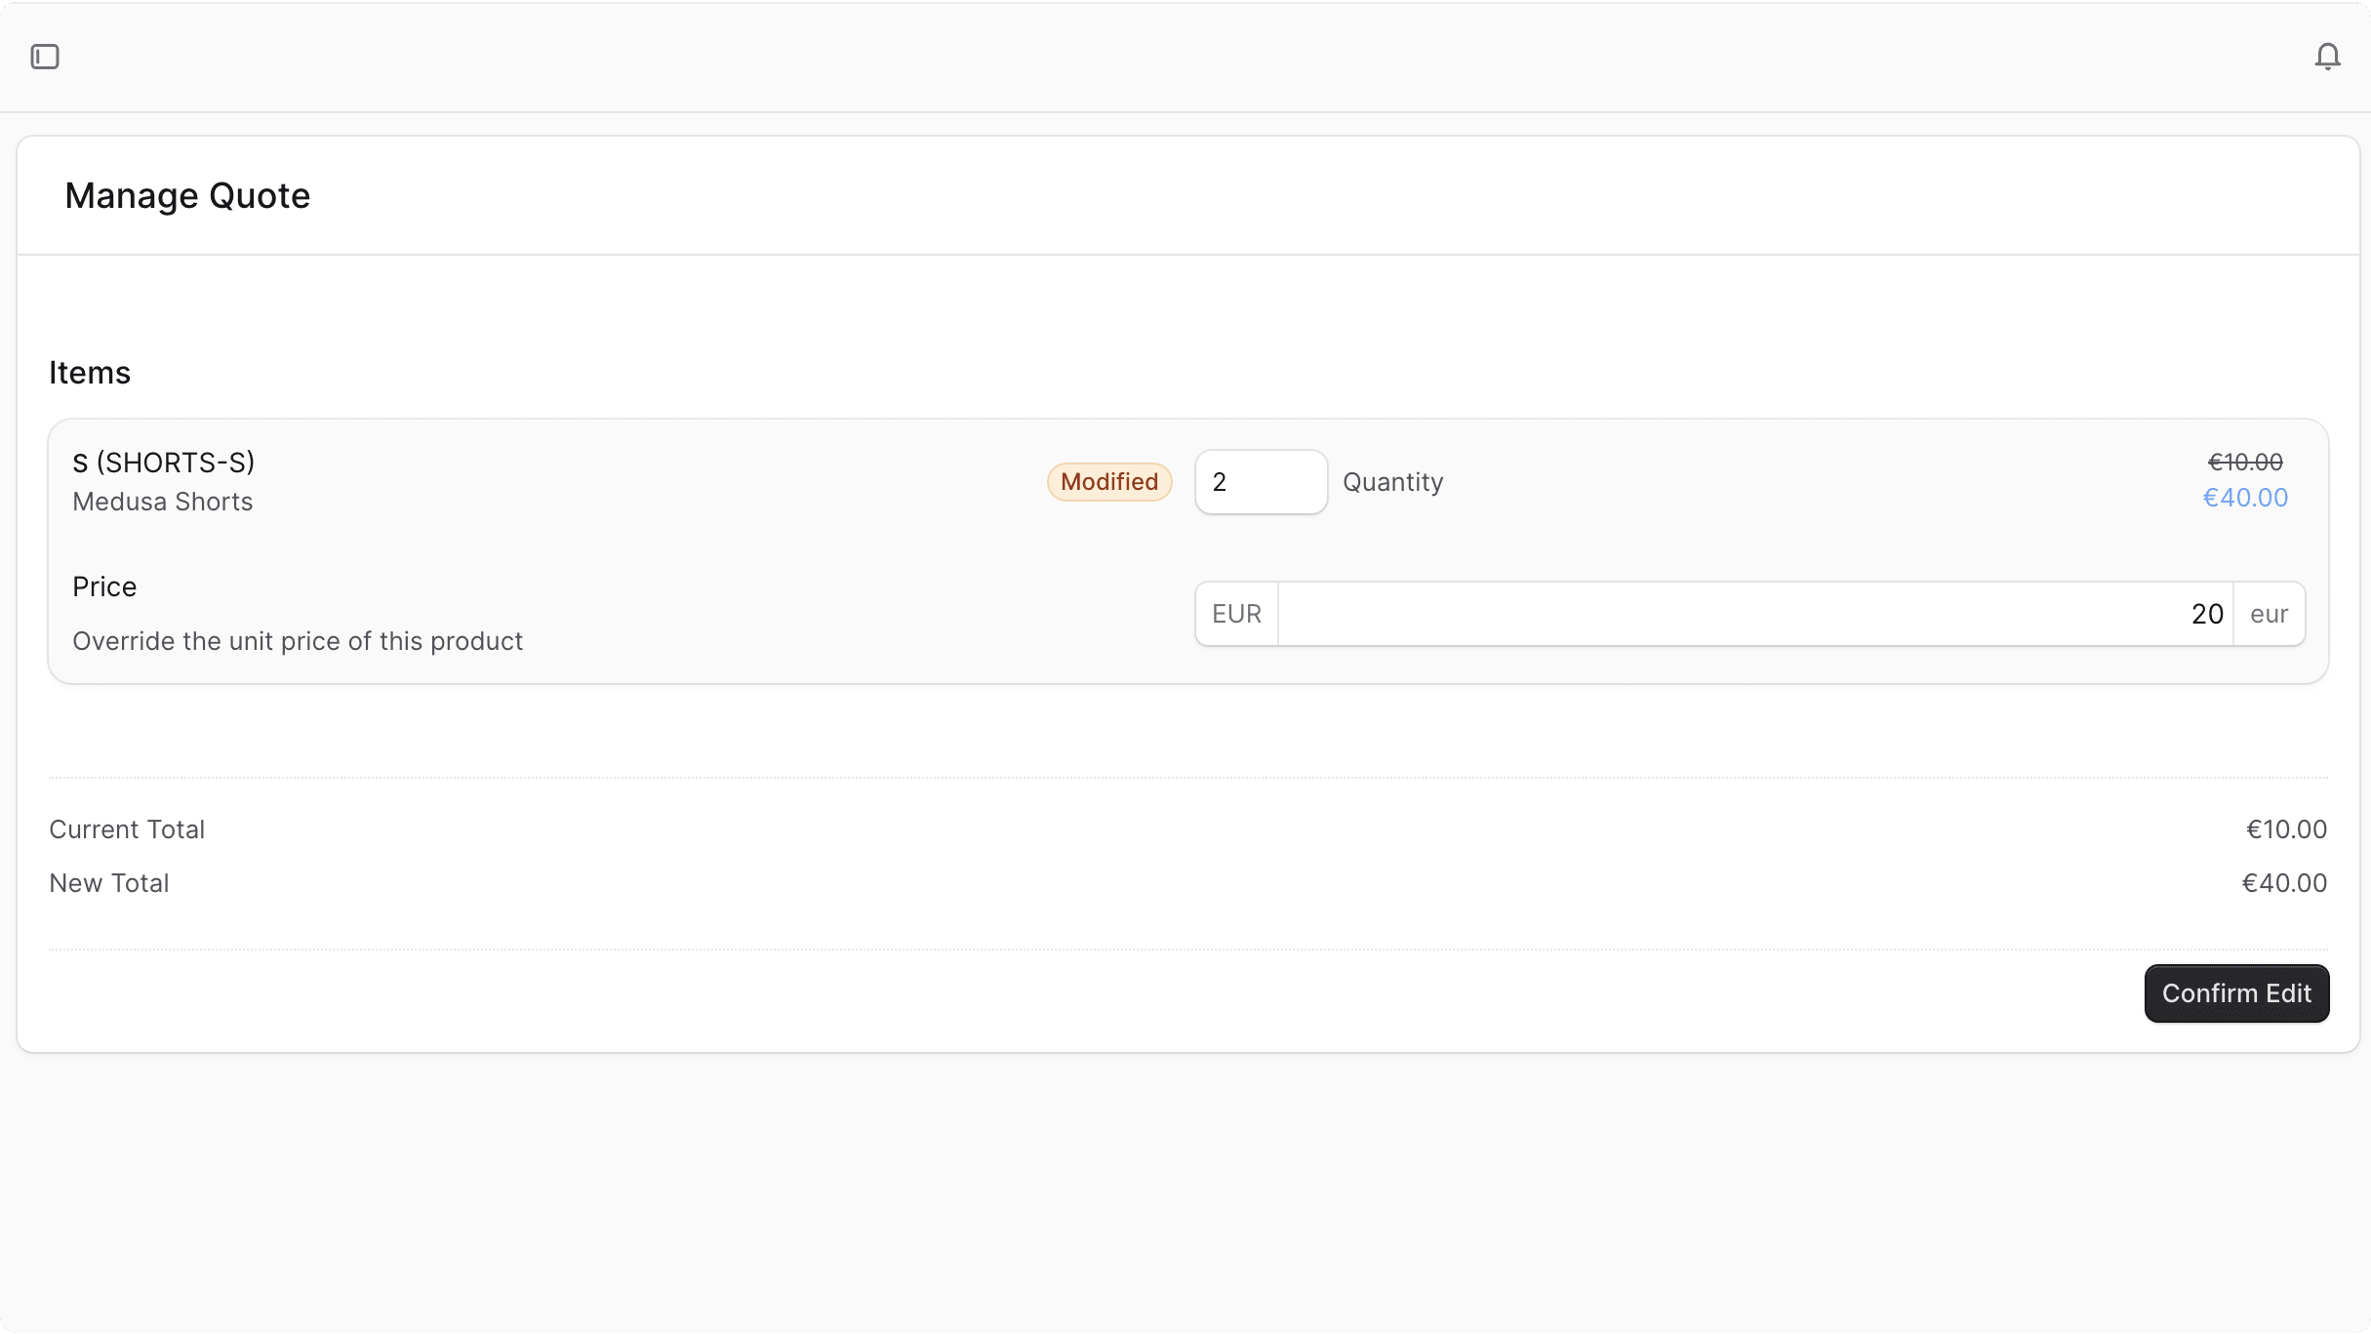Click the Medusa Shorts product subtitle
2371x1334 pixels.
click(x=162, y=501)
